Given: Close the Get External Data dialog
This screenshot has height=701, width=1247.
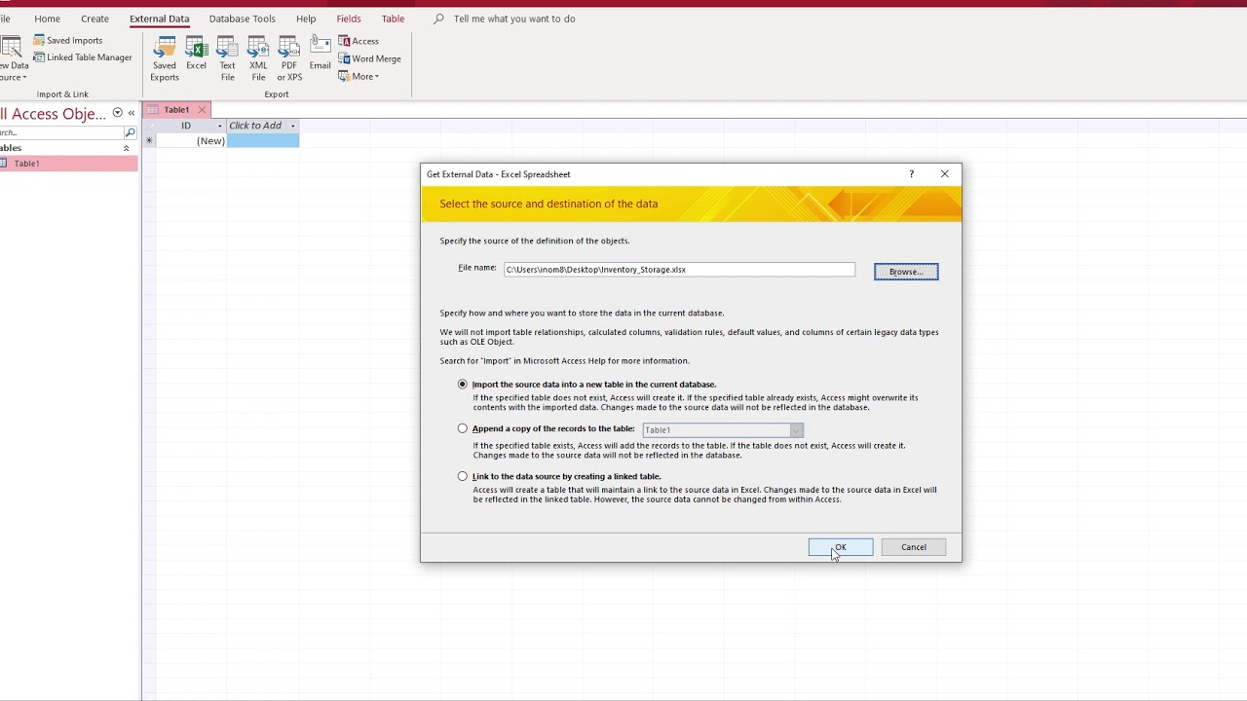Looking at the screenshot, I should 944,174.
